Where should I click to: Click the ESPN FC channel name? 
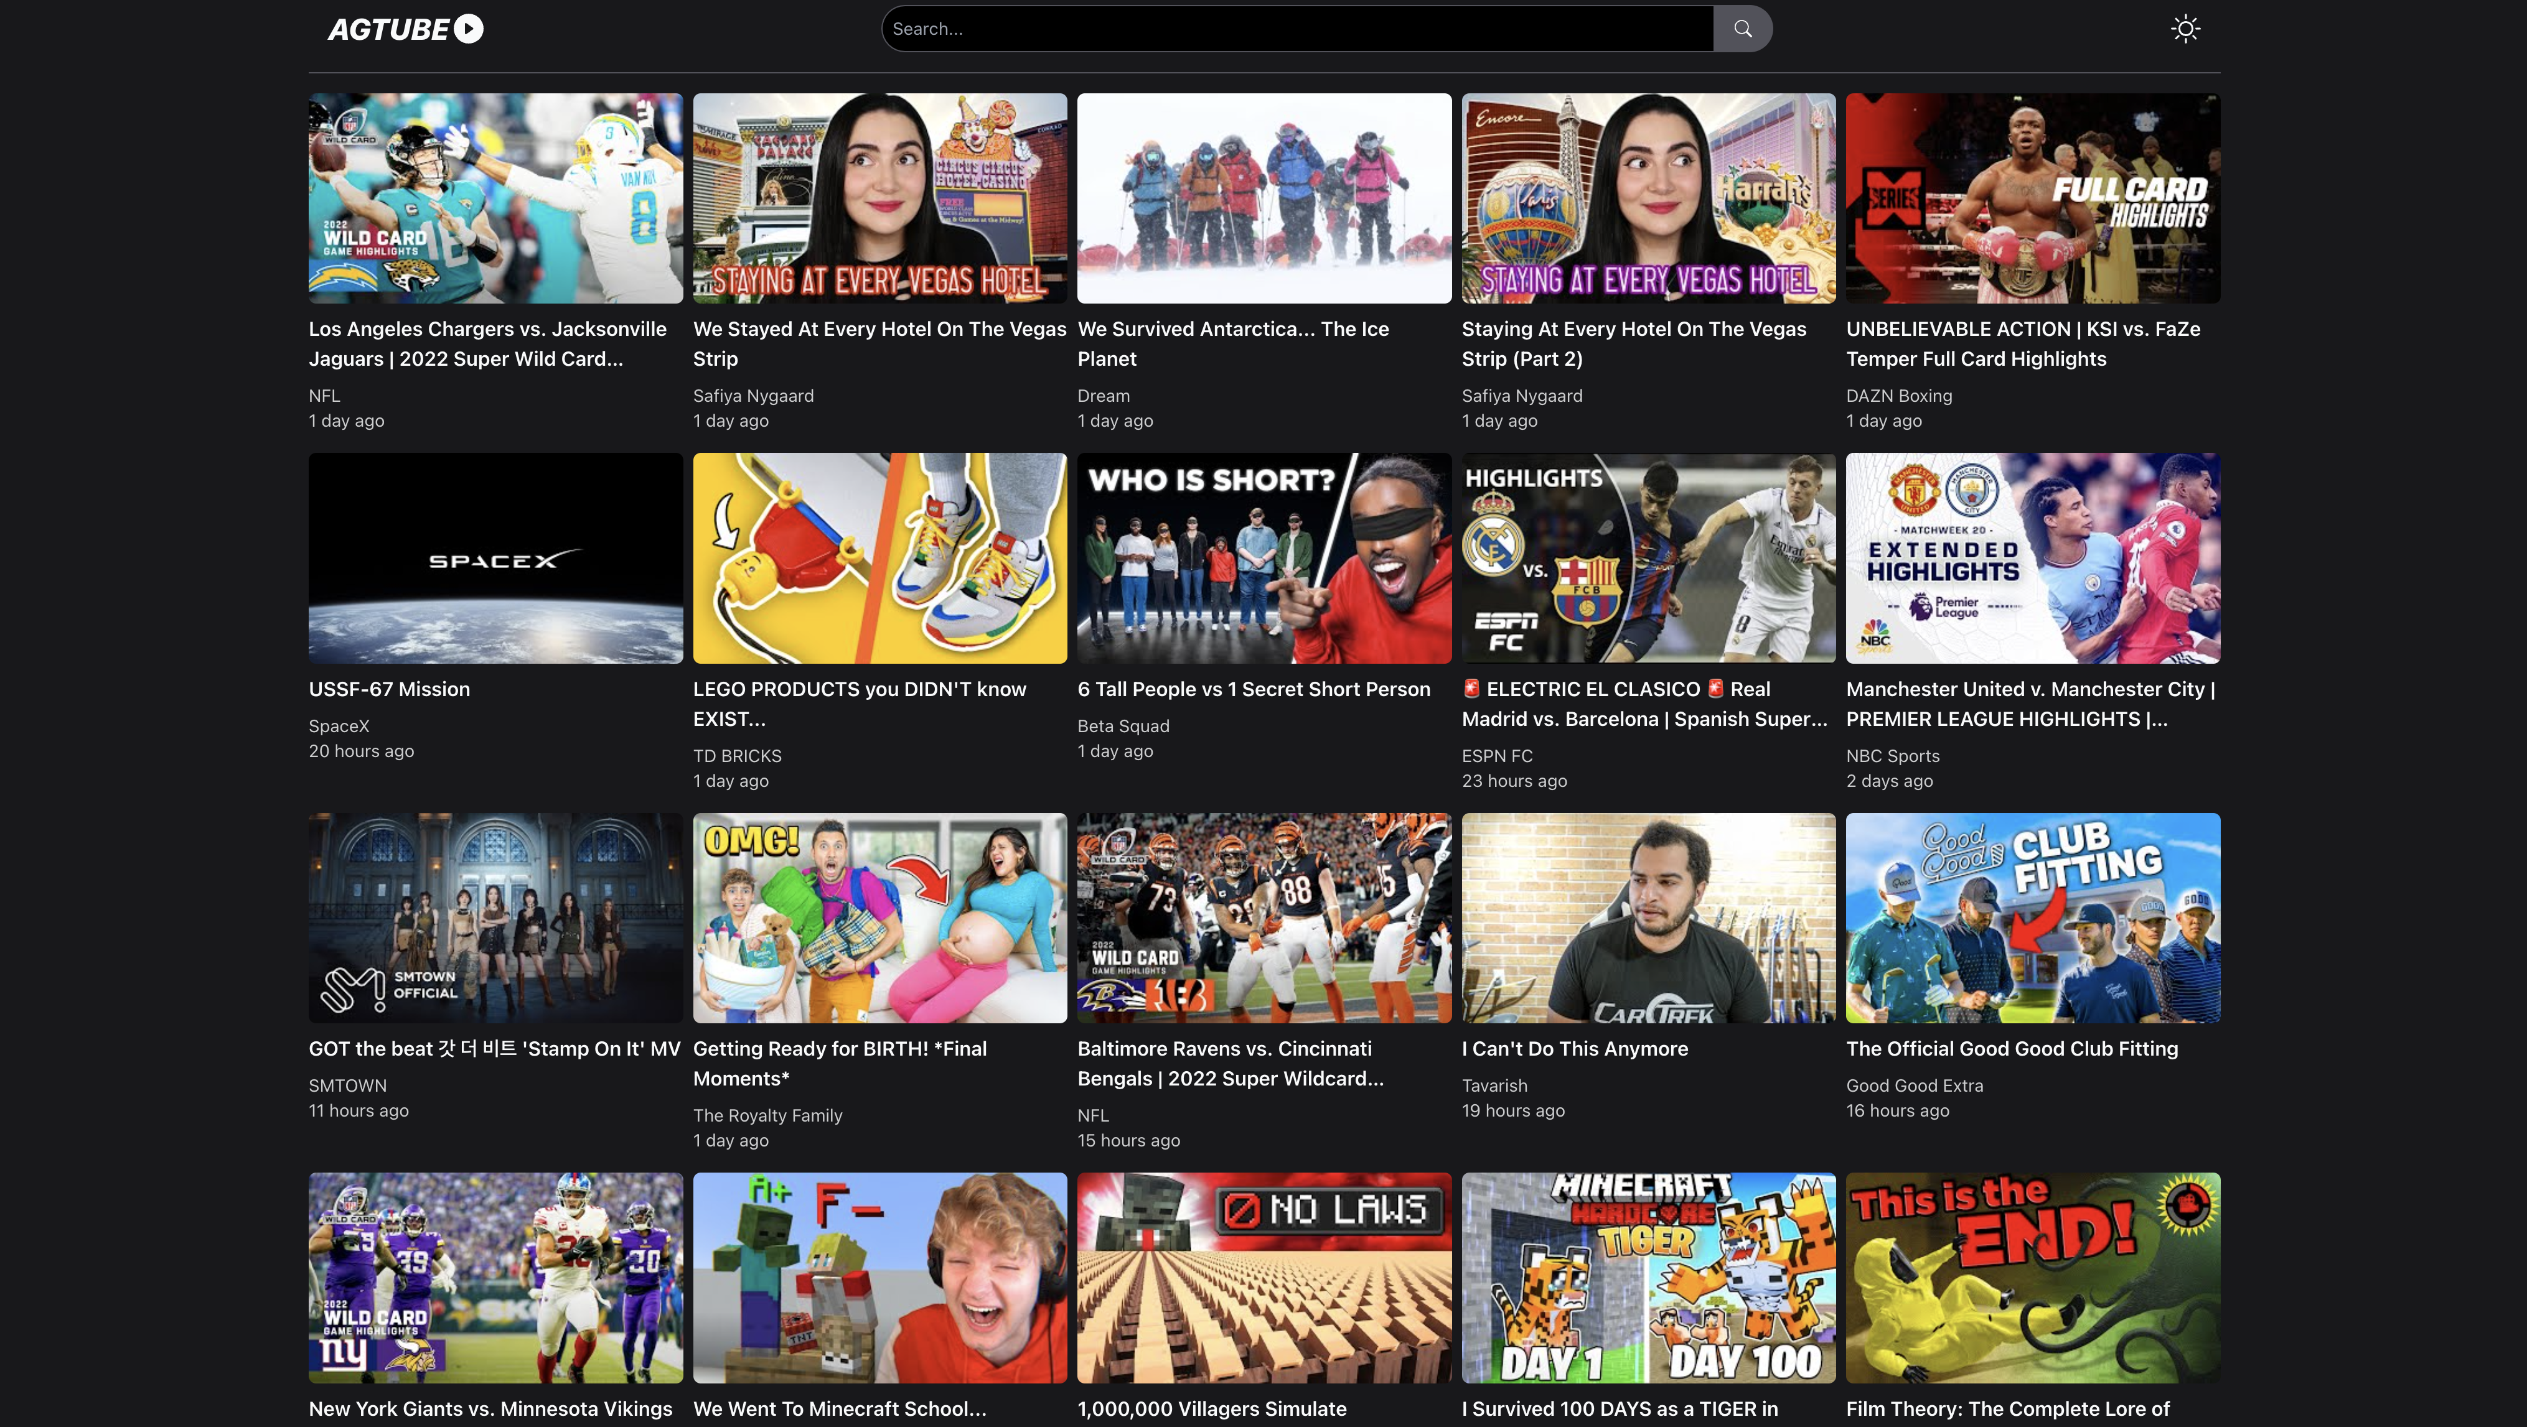(1497, 756)
